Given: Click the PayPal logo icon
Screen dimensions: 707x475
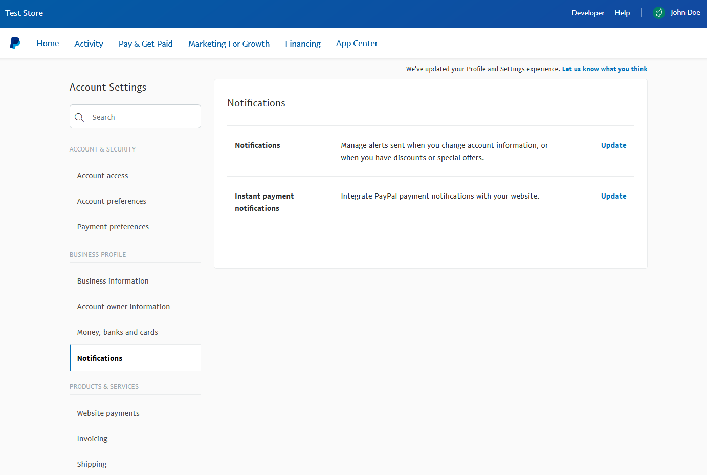Looking at the screenshot, I should (15, 44).
